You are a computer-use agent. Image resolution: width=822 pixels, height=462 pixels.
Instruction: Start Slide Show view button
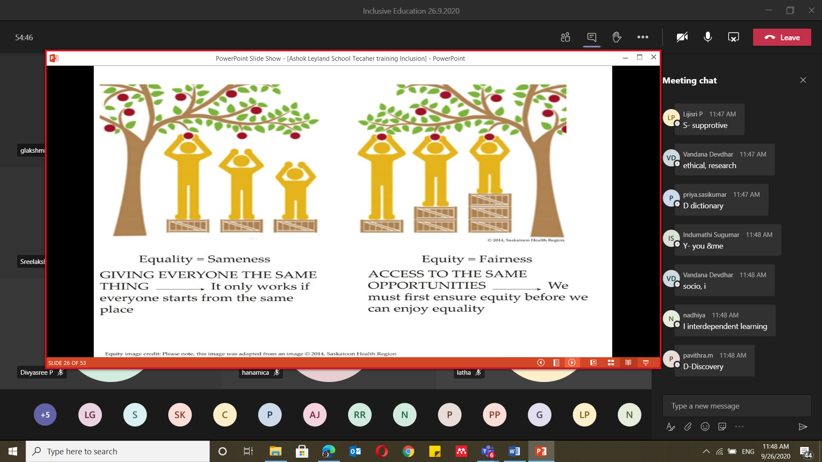[646, 363]
